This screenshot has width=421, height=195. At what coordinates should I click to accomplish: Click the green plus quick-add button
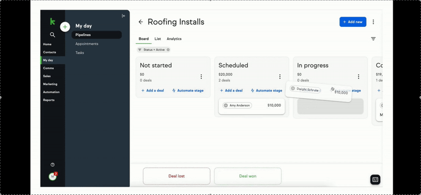65,27
